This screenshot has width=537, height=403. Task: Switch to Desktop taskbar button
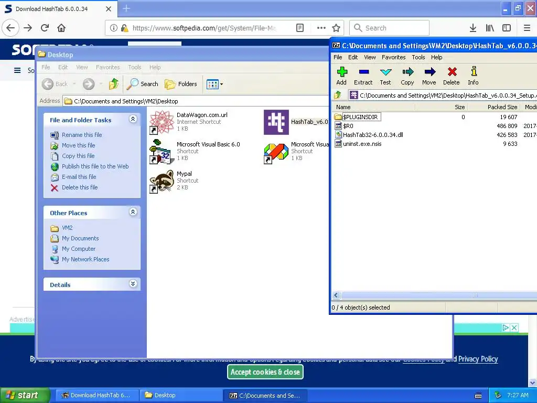tap(181, 395)
